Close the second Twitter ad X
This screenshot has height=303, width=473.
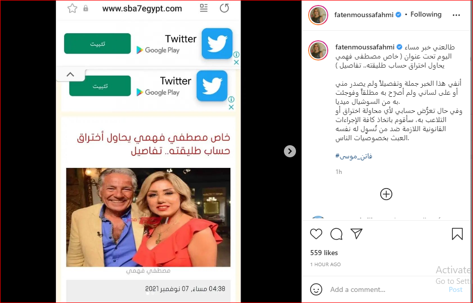pyautogui.click(x=231, y=107)
